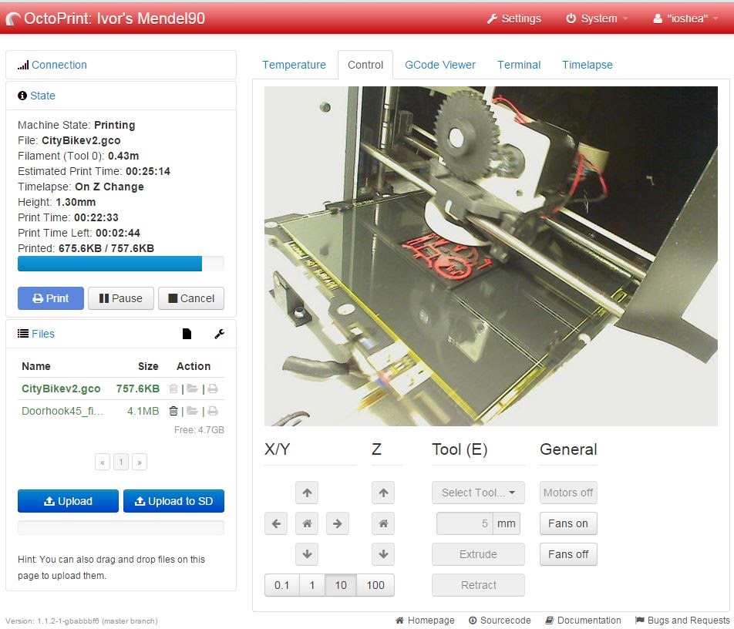
Task: Home the X/Y axes
Action: click(x=307, y=523)
